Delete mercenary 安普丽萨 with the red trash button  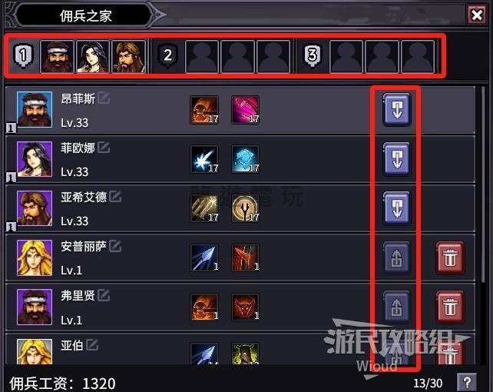click(450, 257)
